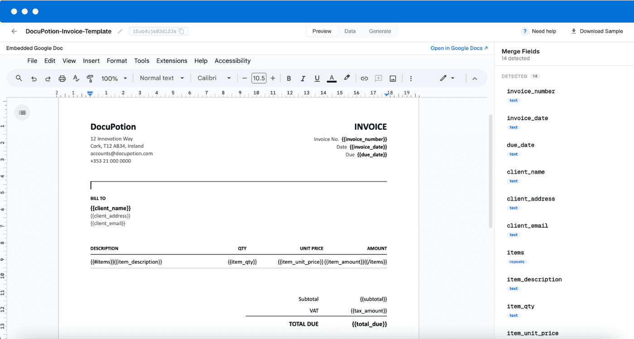The width and height of the screenshot is (634, 339).
Task: Collapse the toolbar with the chevron
Action: coord(475,78)
